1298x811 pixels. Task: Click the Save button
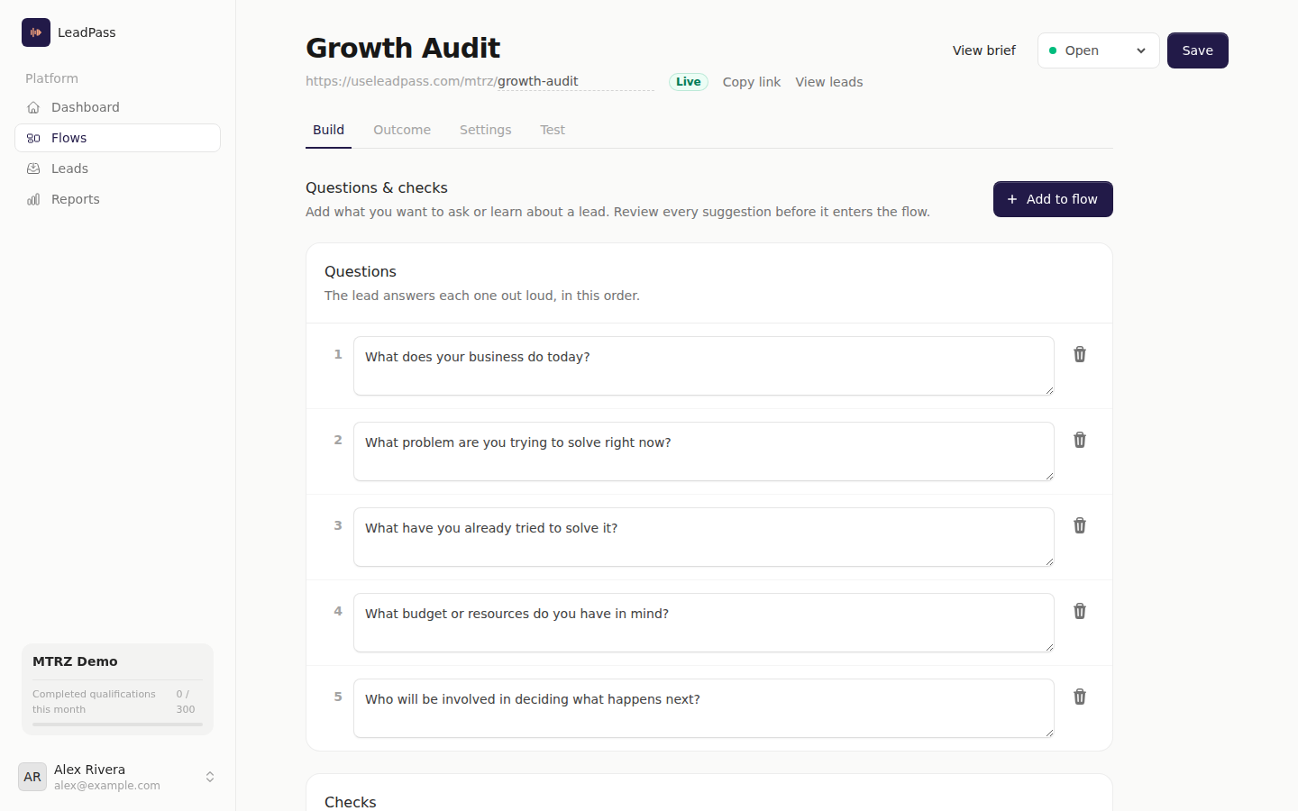[x=1197, y=50]
